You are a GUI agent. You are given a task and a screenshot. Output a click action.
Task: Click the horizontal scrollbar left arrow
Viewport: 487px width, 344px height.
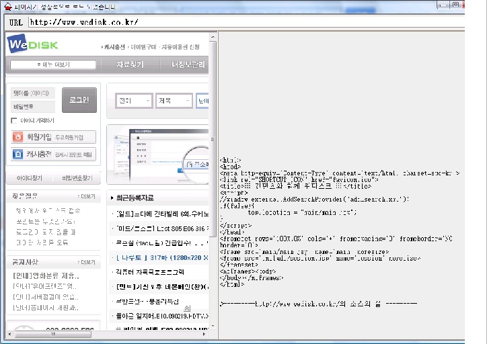click(x=9, y=334)
